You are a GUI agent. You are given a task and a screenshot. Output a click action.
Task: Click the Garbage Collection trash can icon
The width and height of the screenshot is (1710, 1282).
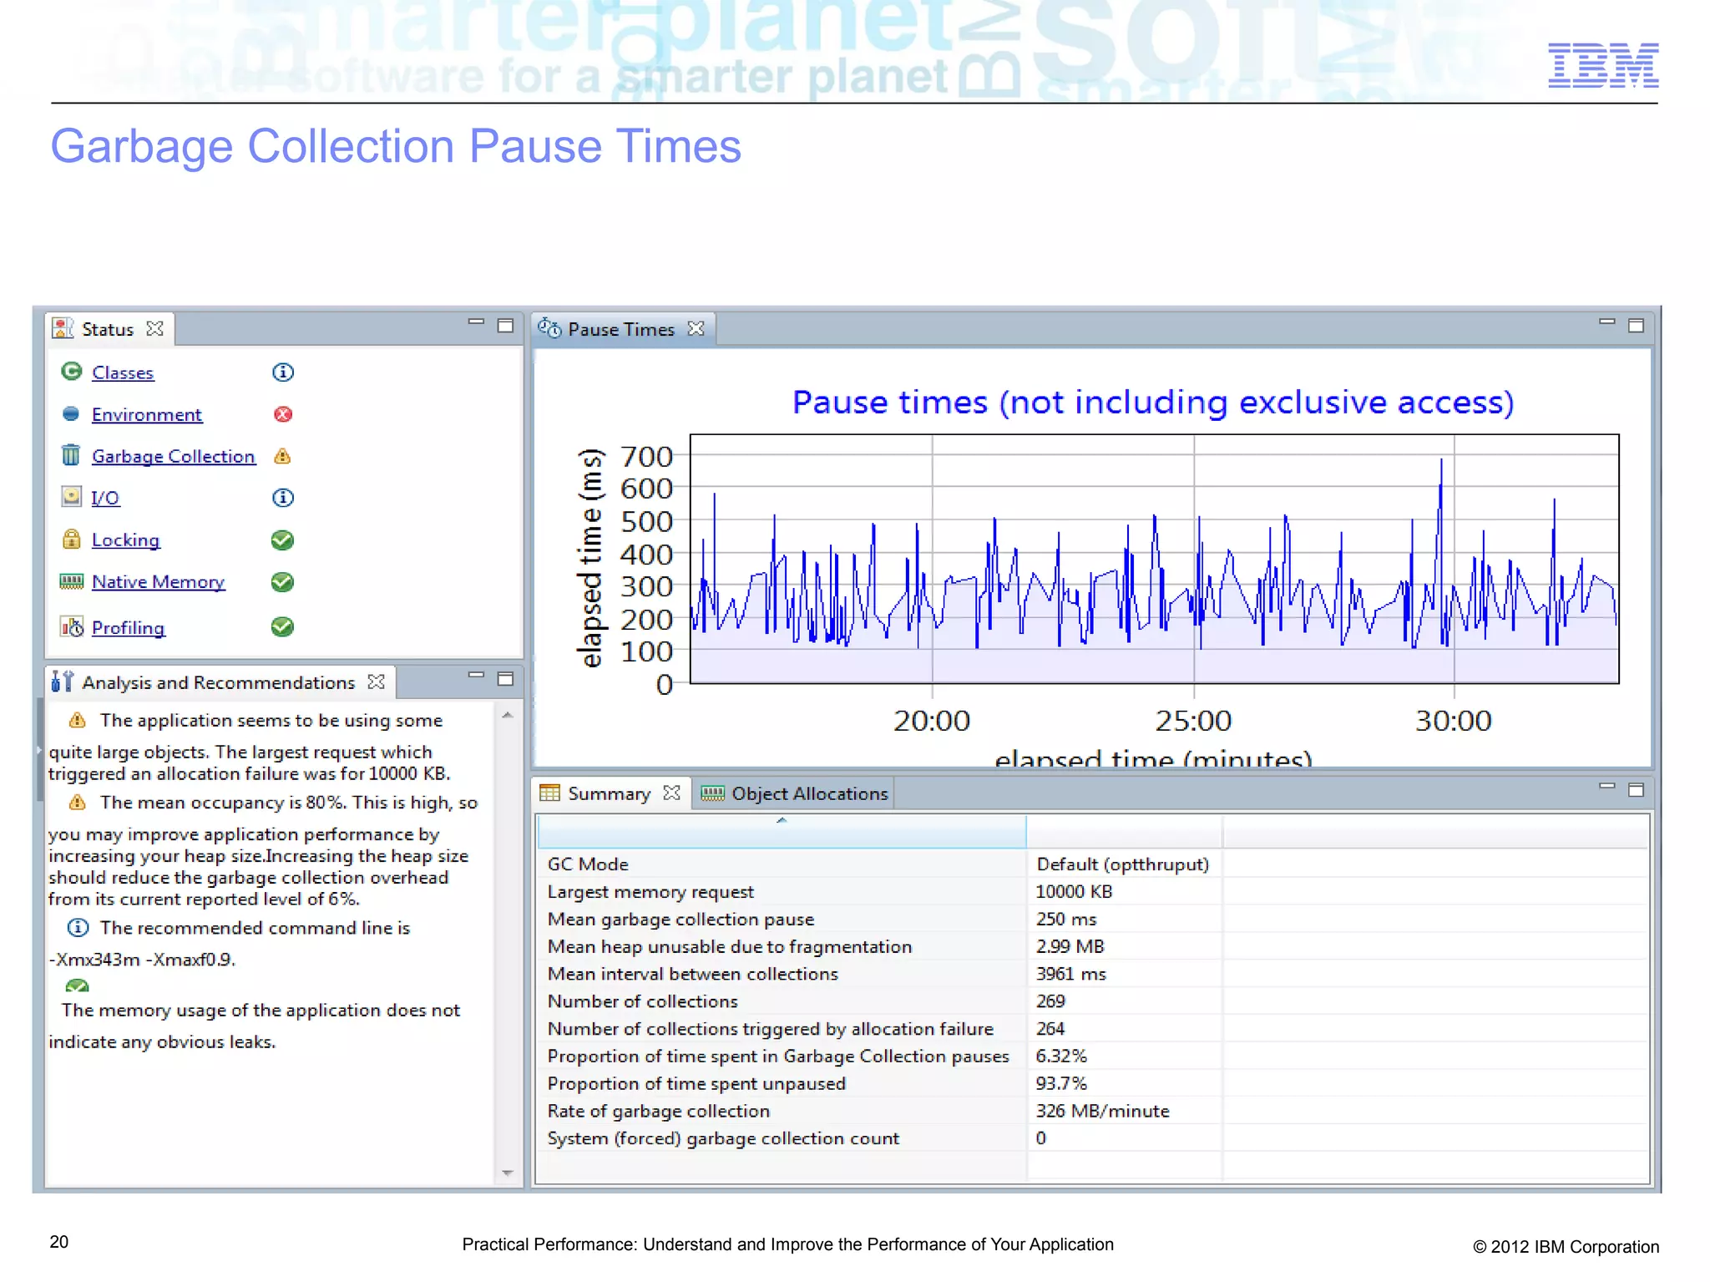tap(71, 455)
